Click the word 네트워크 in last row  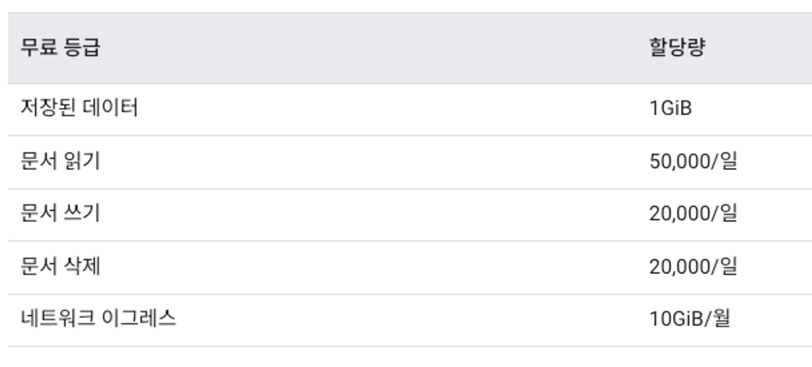(x=58, y=318)
